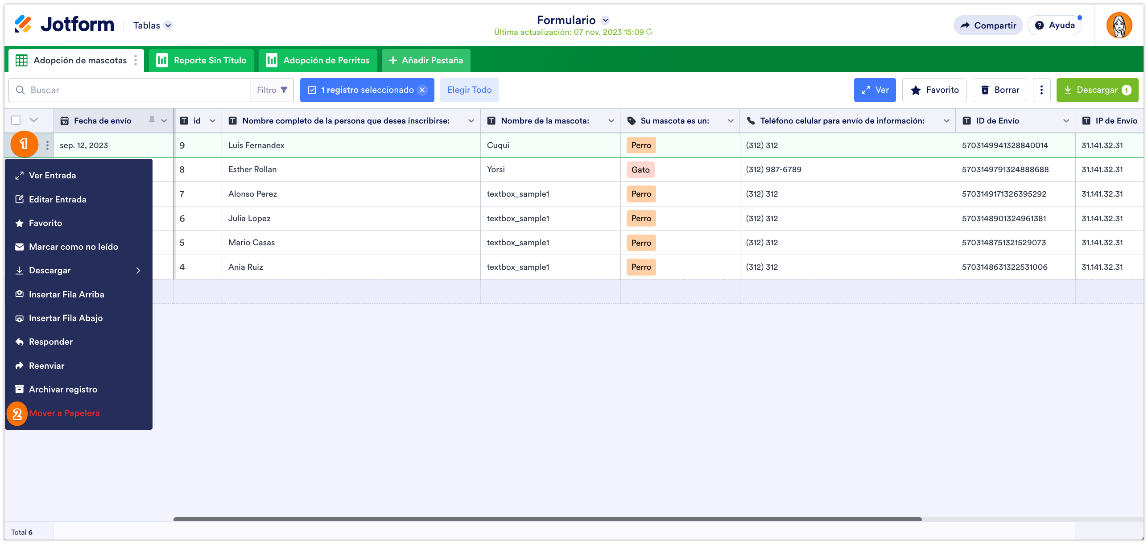Click the tag icon in Su mascota column
This screenshot has height=544, width=1148.
coord(632,121)
